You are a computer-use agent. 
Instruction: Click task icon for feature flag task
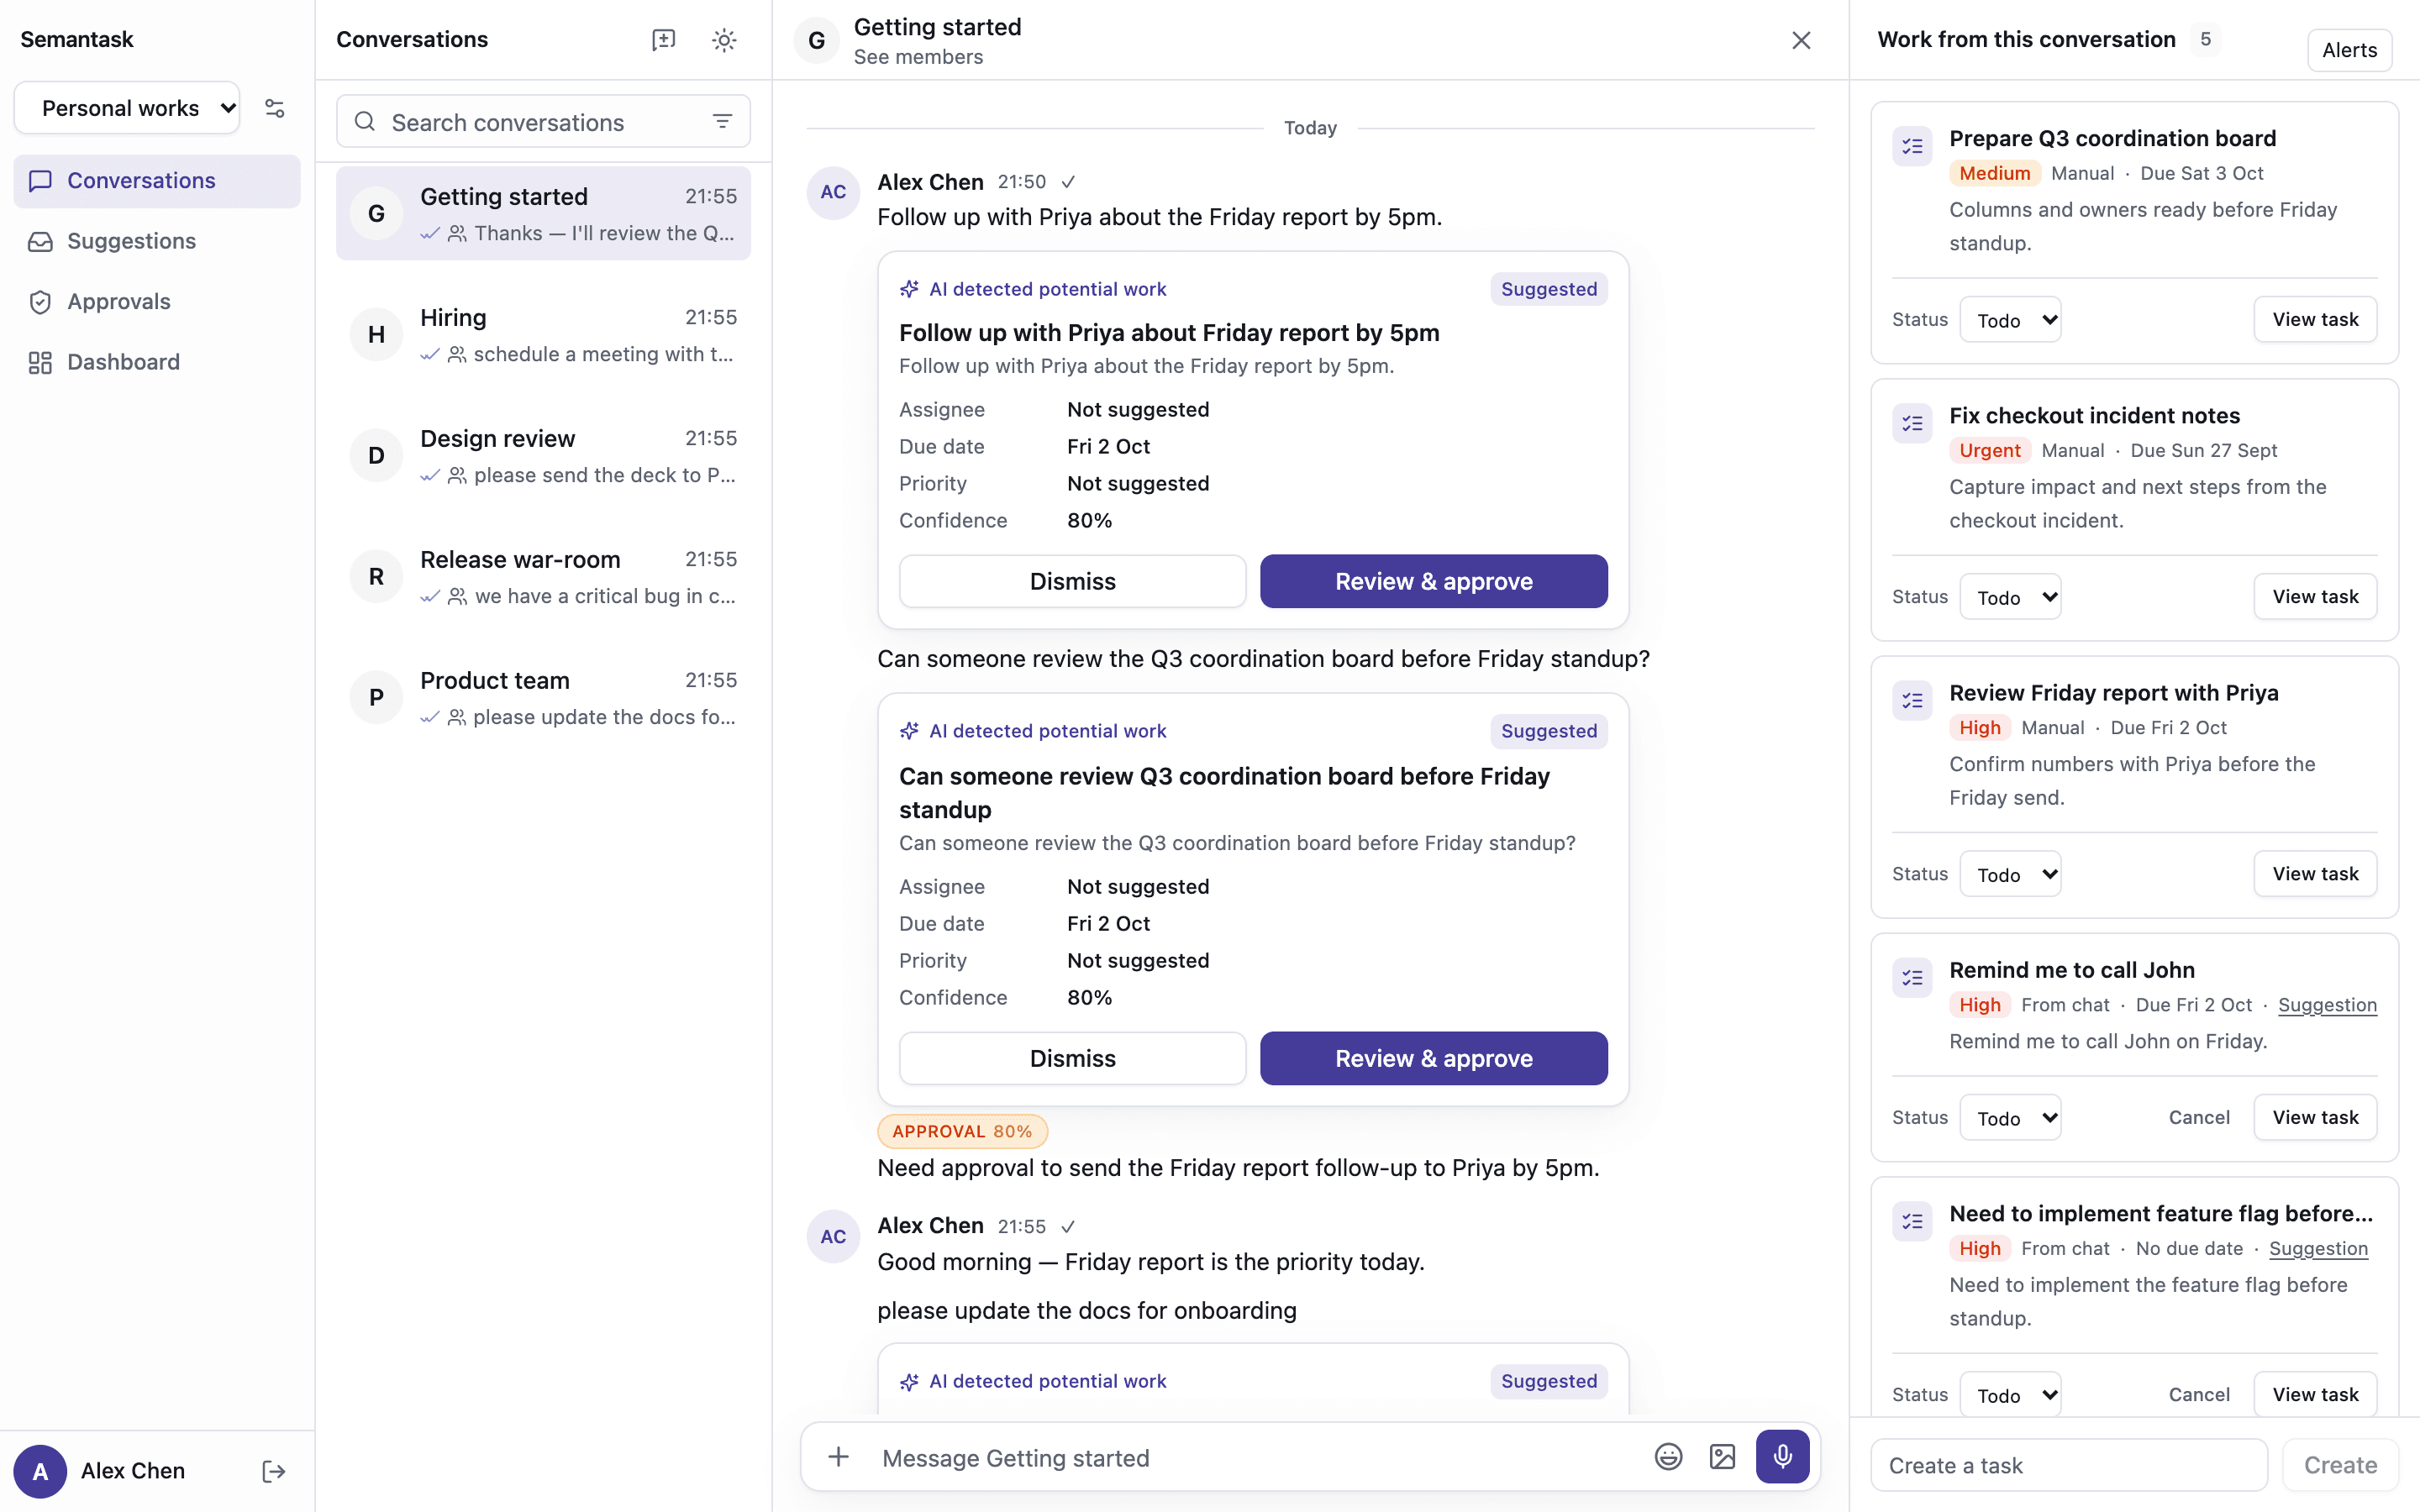point(1912,1222)
